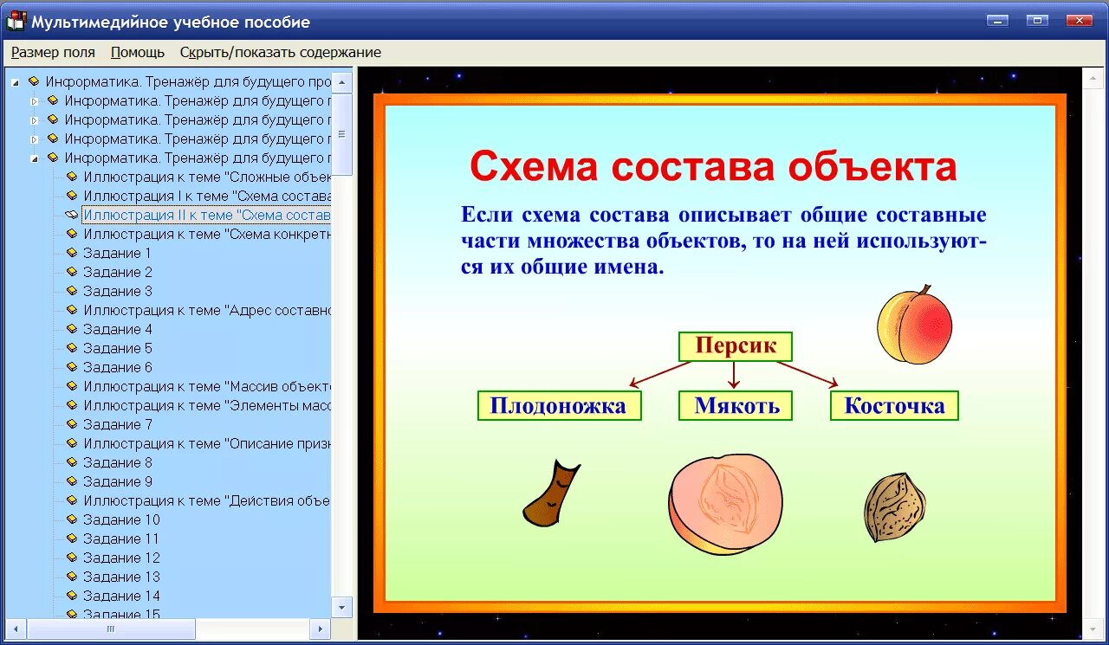This screenshot has height=645, width=1109.
Task: Click the Плодоножка box in the diagram
Action: tap(559, 405)
